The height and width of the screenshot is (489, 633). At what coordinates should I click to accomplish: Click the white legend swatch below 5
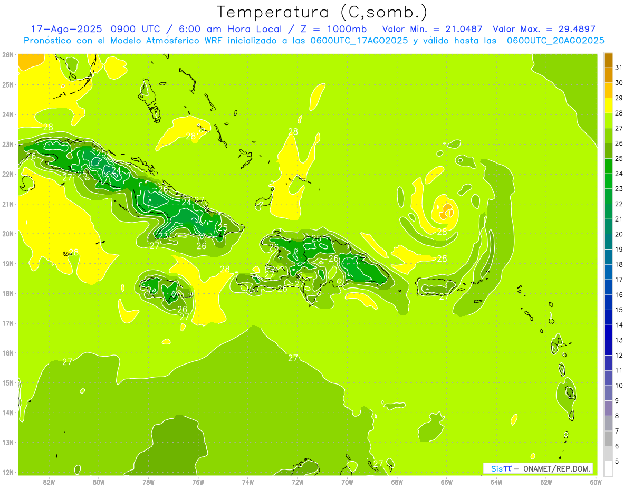pos(608,468)
